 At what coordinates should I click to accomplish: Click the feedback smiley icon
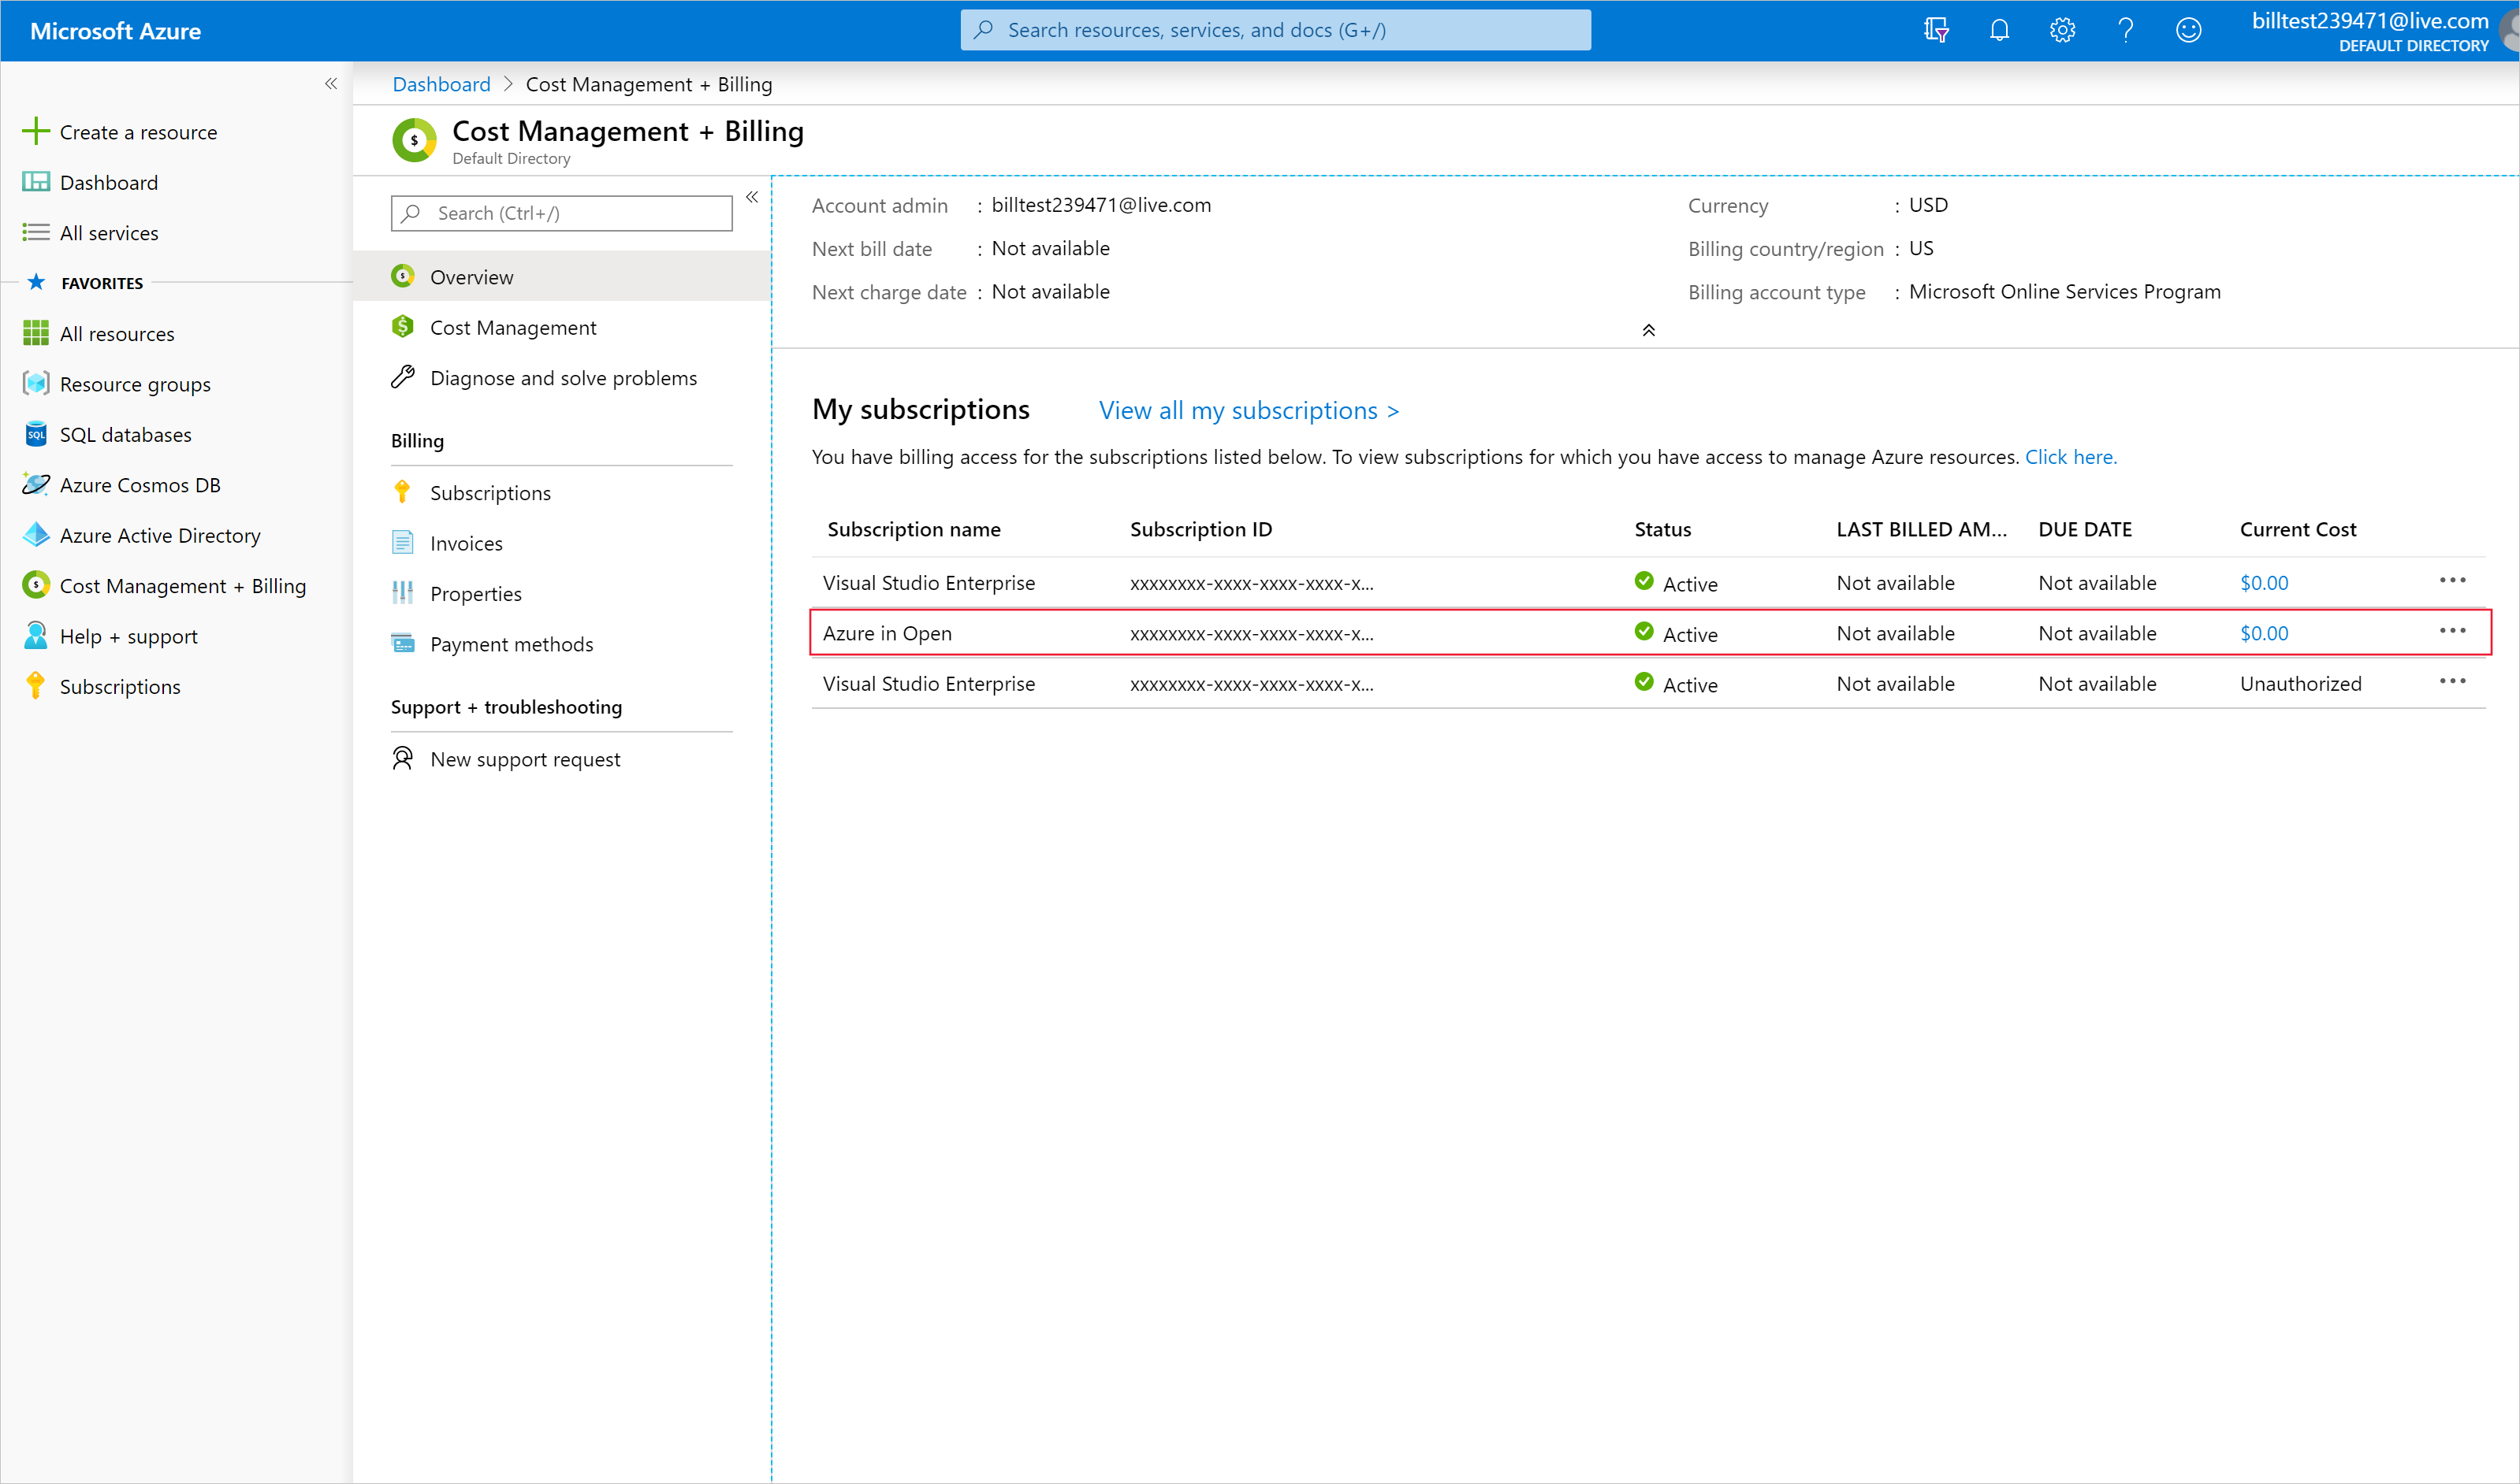click(x=2188, y=30)
